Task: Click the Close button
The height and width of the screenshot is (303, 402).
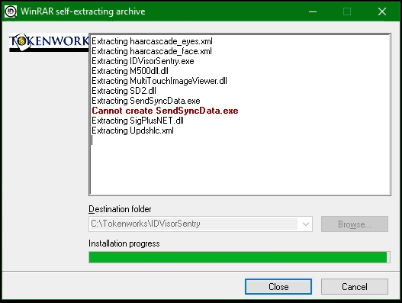Action: (x=278, y=286)
